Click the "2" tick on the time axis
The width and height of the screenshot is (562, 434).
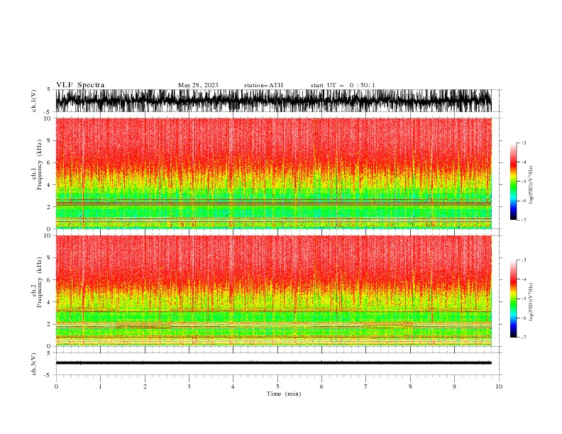click(145, 386)
